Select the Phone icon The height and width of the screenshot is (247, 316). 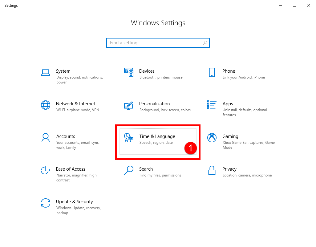pos(212,72)
